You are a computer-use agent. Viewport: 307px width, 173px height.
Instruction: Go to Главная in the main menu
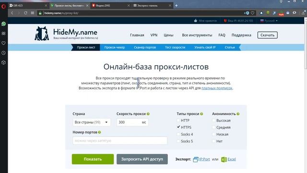[x=137, y=35]
